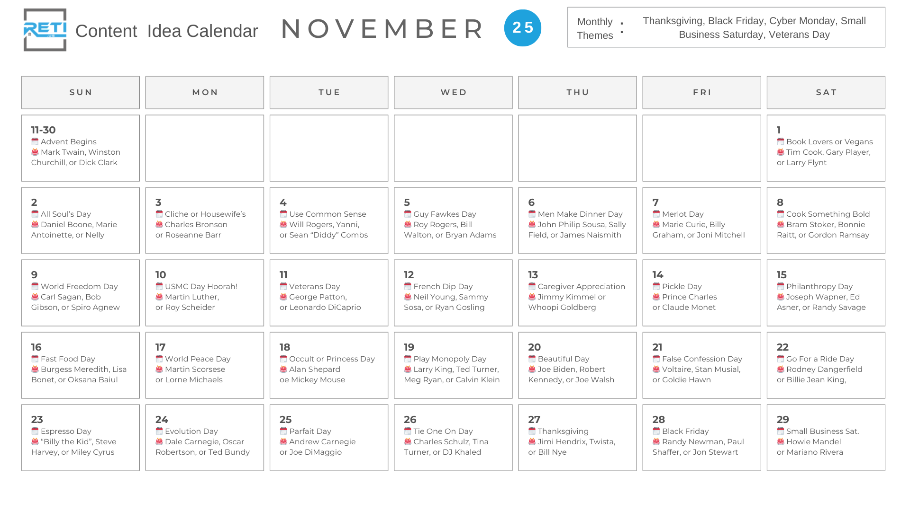Screen dimensions: 910x511
Task: Open the November 19 Play Monopoly Day cell
Action: [x=453, y=365]
